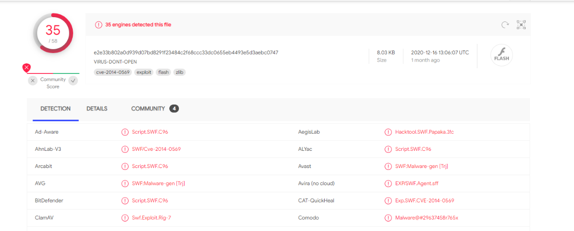Open the file similarity graph icon
This screenshot has height=231, width=574.
click(x=521, y=25)
